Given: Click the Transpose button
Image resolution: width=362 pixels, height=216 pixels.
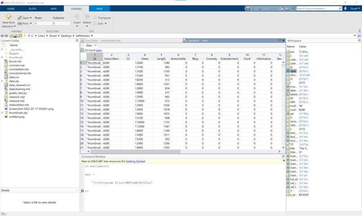Looking at the screenshot, I should click(102, 18).
